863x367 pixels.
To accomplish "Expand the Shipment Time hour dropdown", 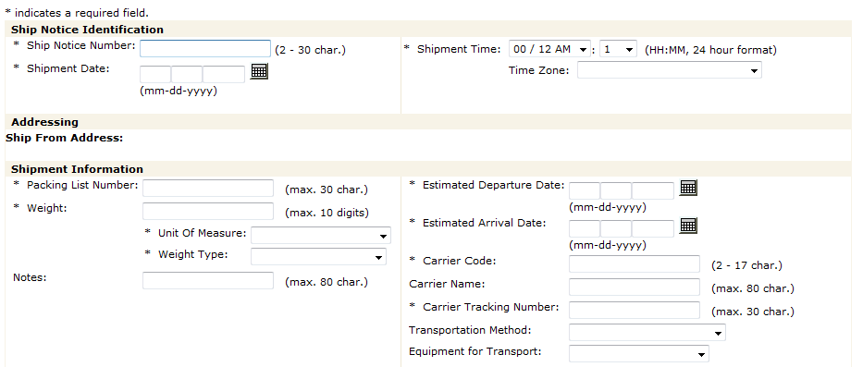I will (x=549, y=49).
